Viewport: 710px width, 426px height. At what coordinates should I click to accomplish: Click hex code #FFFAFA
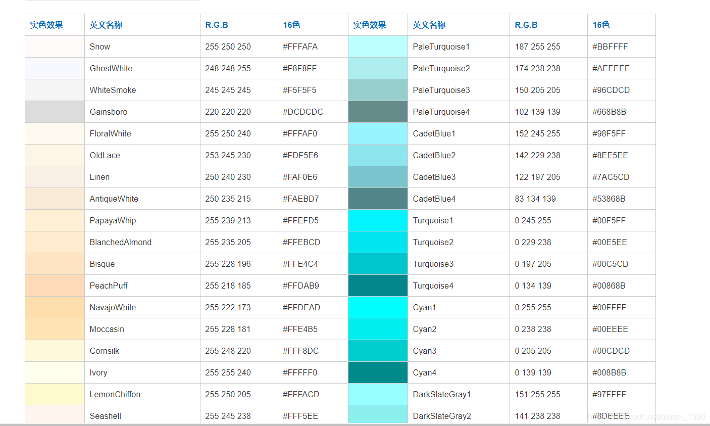pyautogui.click(x=300, y=46)
